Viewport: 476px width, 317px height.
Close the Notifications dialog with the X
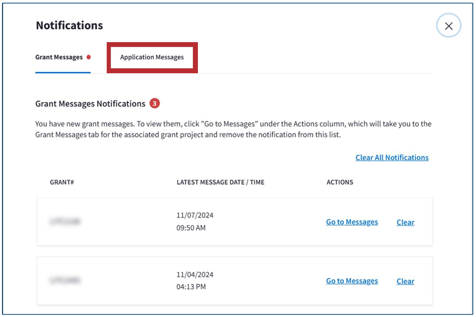click(448, 26)
